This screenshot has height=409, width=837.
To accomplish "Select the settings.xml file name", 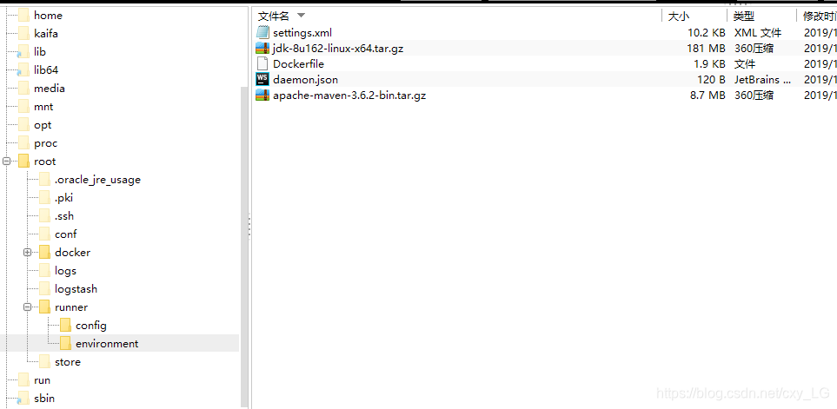I will click(302, 32).
